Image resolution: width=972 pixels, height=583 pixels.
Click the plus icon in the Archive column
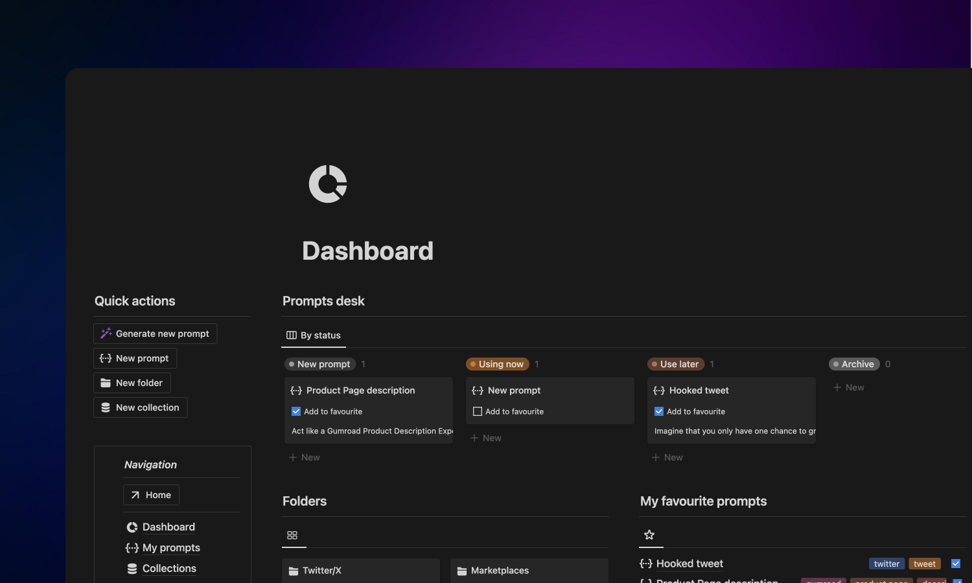(x=837, y=387)
